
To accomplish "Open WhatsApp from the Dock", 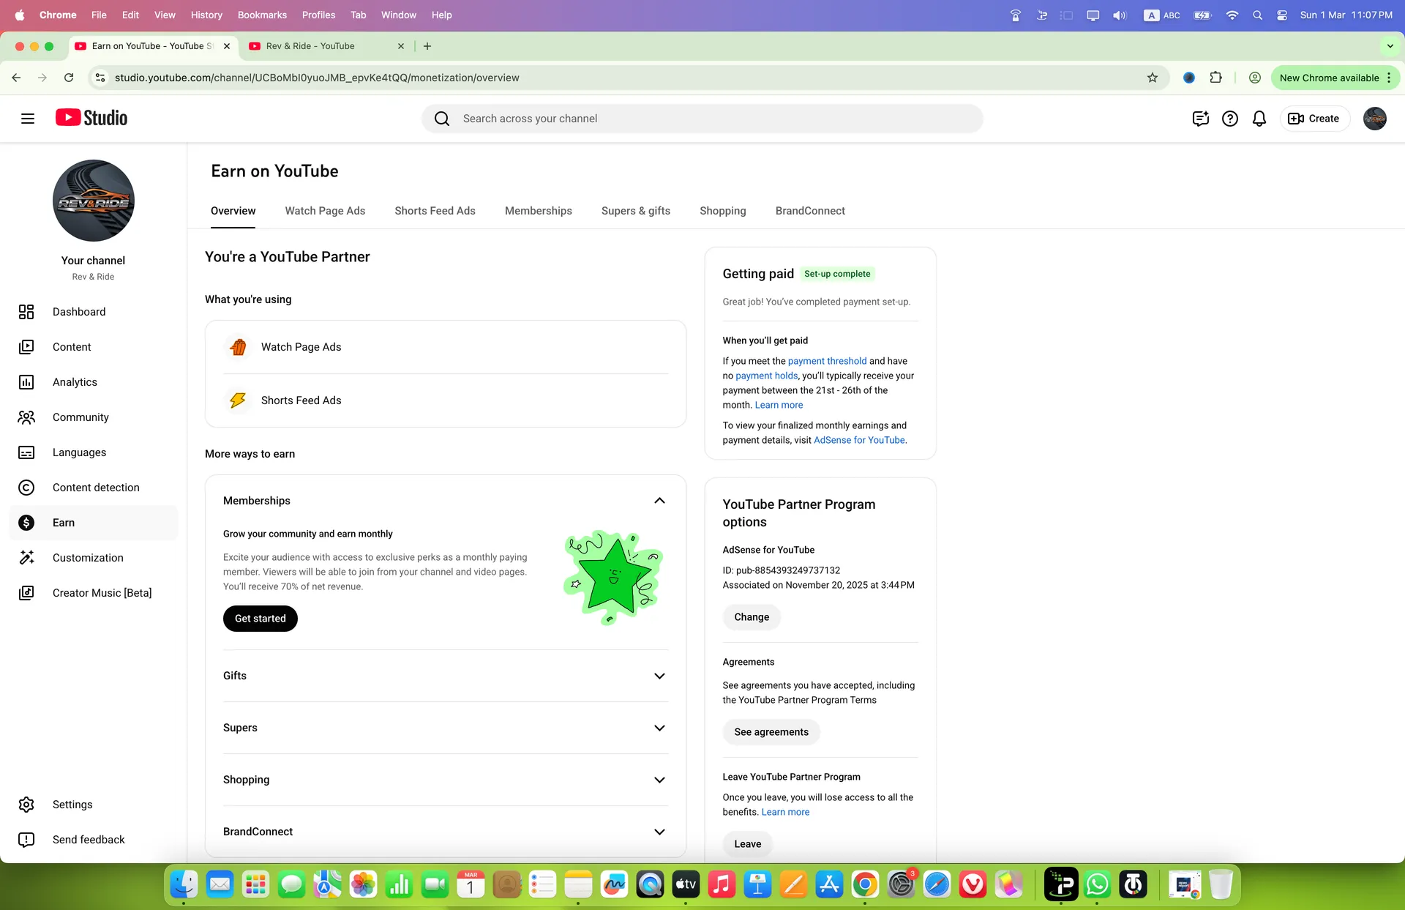I will pyautogui.click(x=1097, y=884).
